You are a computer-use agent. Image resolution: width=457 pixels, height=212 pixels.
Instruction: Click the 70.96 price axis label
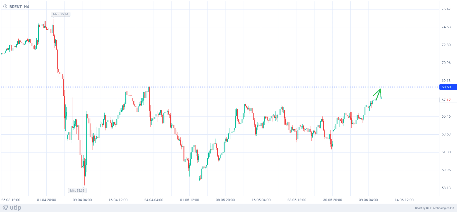[x=446, y=63]
